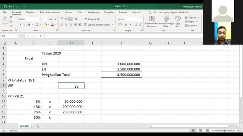Apply italic formatting
This screenshot has height=136, width=243.
click(x=25, y=25)
